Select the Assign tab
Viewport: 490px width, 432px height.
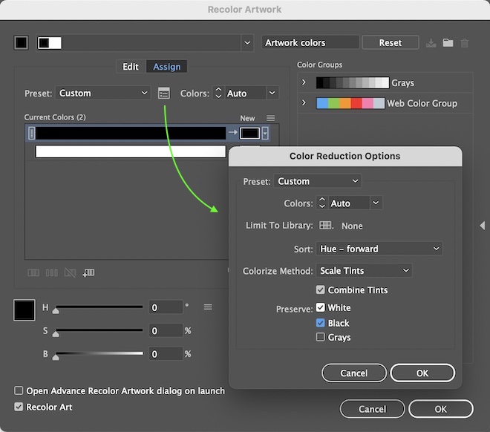click(167, 67)
